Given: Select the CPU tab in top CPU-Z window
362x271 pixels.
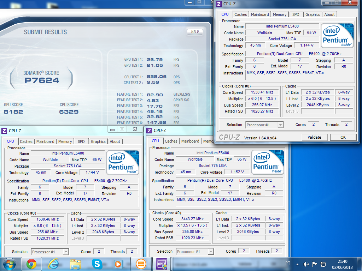Looking at the screenshot, I should point(225,14).
